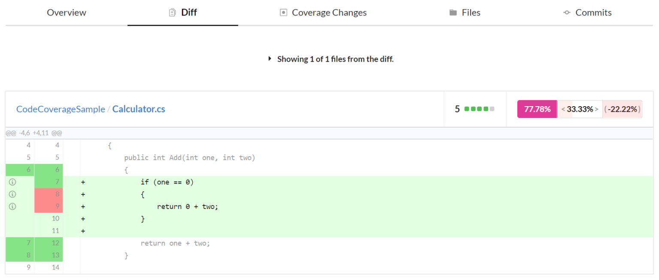Click the 33.33% patch coverage badge
Screen dimensions: 659x280
[580, 109]
